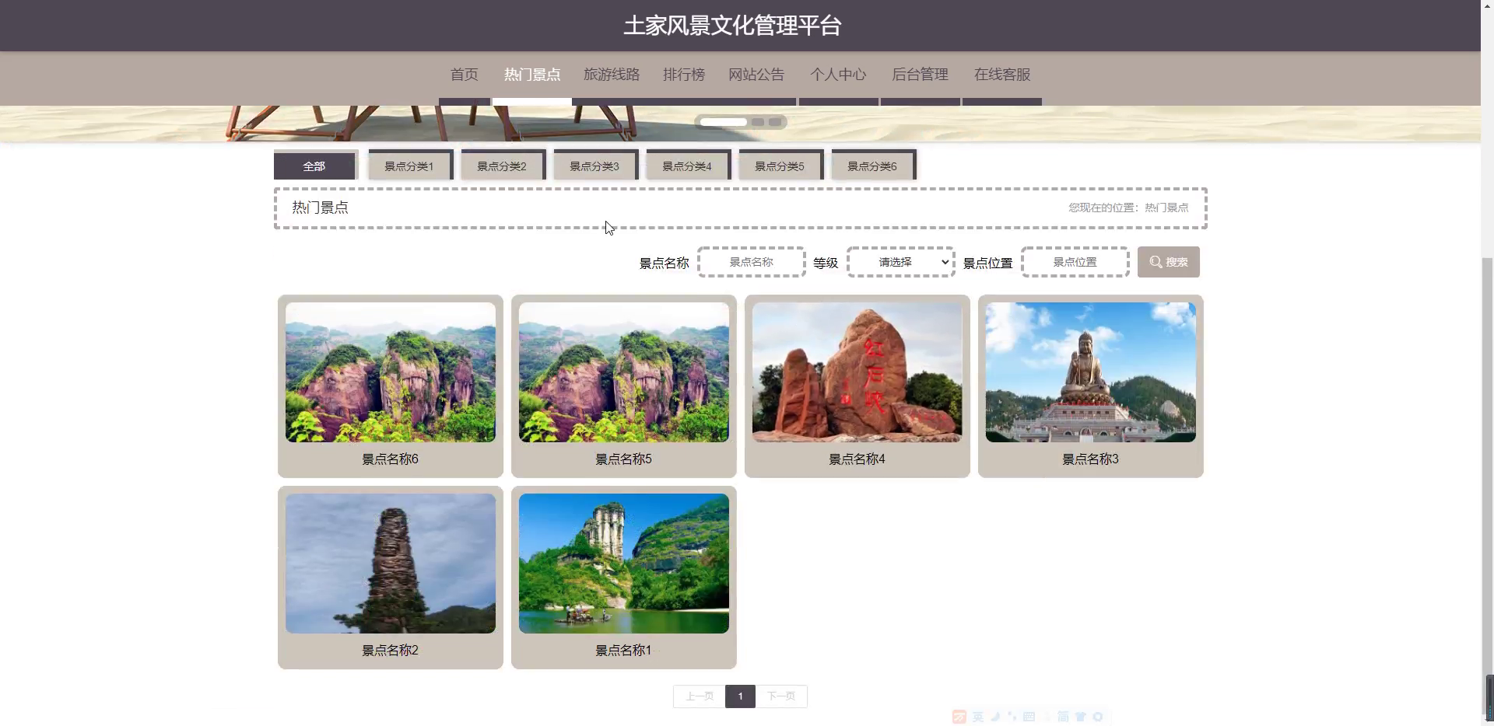This screenshot has width=1494, height=726.
Task: Select the second banner carousel indicator
Action: tap(758, 122)
